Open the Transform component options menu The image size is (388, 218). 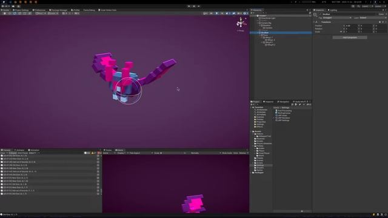tap(386, 22)
